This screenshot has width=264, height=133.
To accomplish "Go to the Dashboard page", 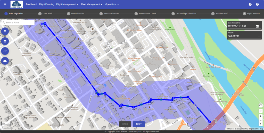I will (31, 4).
